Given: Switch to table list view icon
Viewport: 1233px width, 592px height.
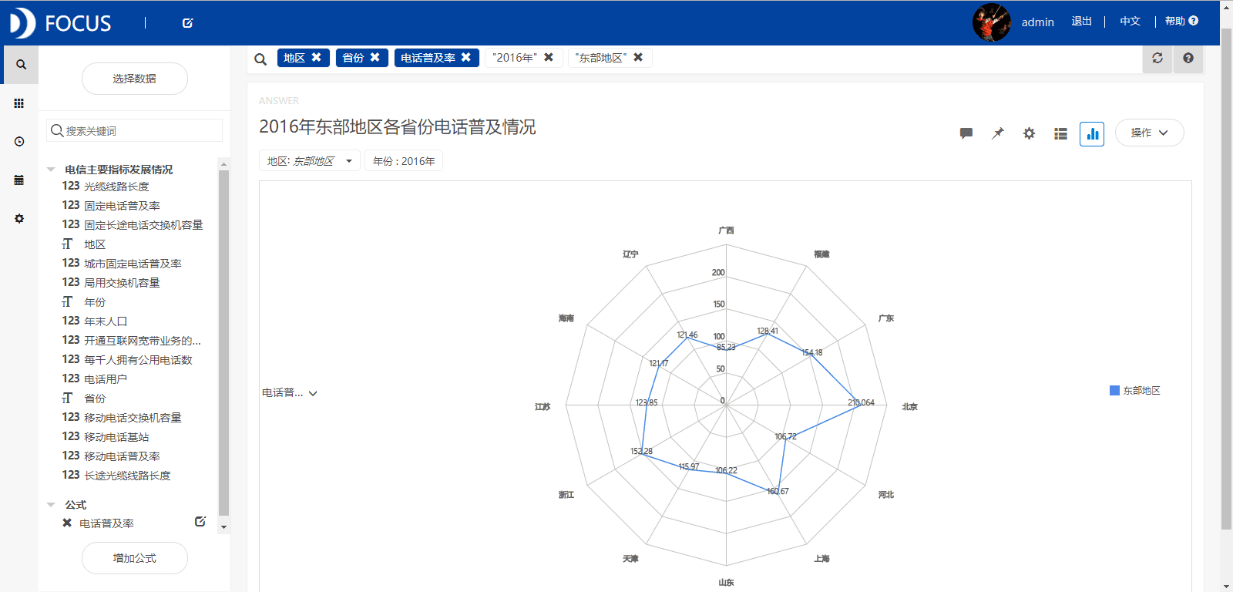Looking at the screenshot, I should [1060, 133].
